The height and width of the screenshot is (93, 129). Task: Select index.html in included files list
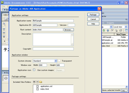(x=45, y=89)
